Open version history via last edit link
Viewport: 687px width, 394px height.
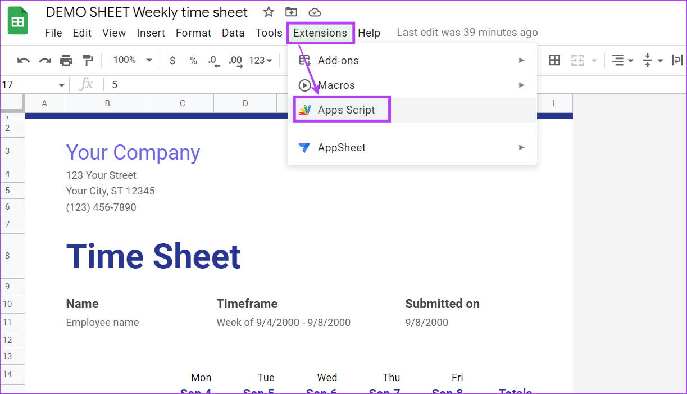[467, 32]
